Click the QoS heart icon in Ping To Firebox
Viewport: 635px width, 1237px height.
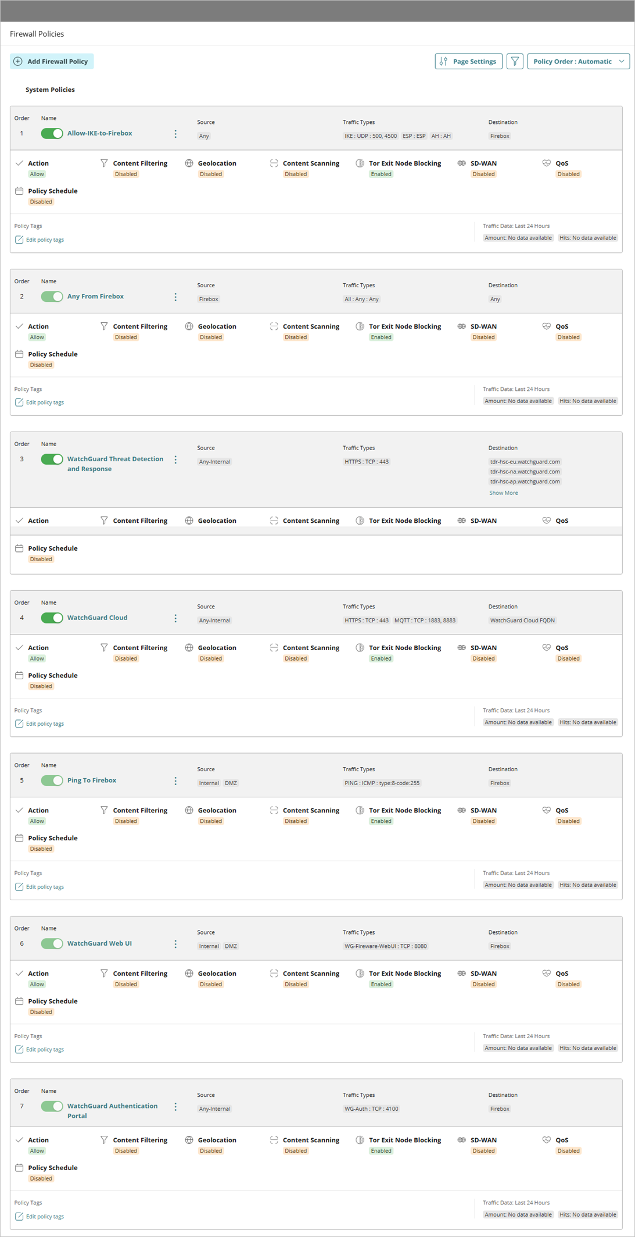546,810
